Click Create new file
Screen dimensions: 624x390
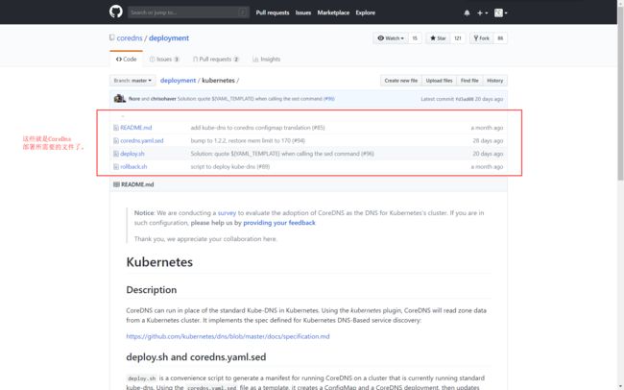(400, 81)
